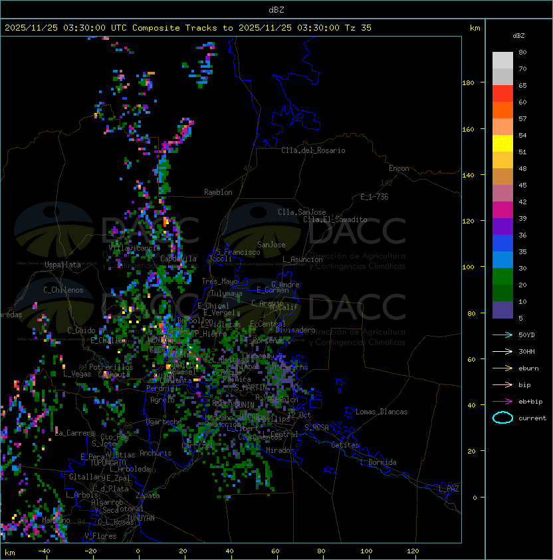The width and height of the screenshot is (553, 560).
Task: Pick the dark green 20 dBZ swatch
Action: 502,293
